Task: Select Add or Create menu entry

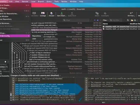Action: coord(15,5)
